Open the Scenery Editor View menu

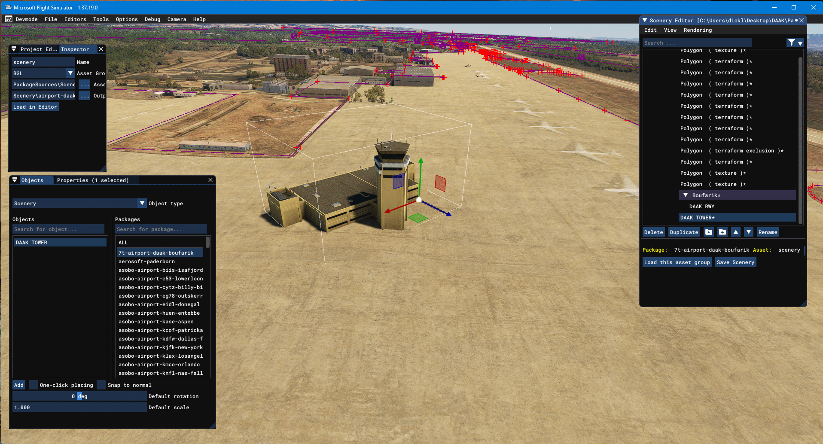click(670, 30)
